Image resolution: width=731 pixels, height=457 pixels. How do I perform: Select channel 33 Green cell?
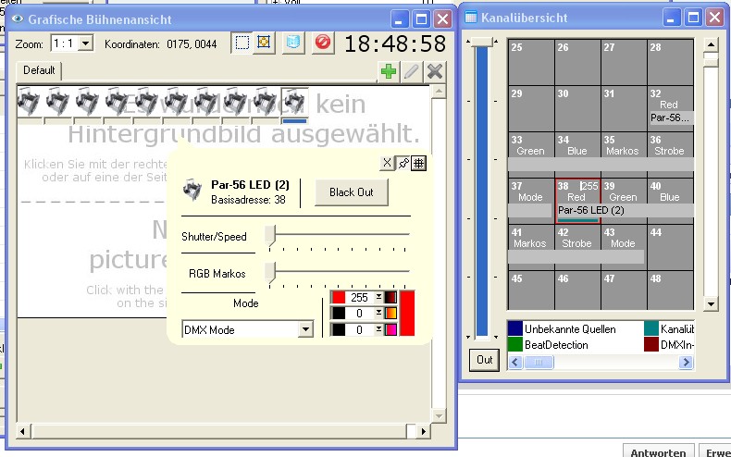tap(531, 154)
